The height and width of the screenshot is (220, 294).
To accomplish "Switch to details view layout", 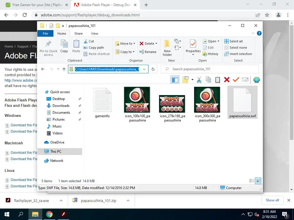I will 252,181.
